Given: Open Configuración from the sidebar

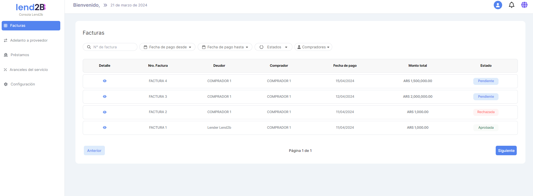Looking at the screenshot, I should pyautogui.click(x=23, y=84).
